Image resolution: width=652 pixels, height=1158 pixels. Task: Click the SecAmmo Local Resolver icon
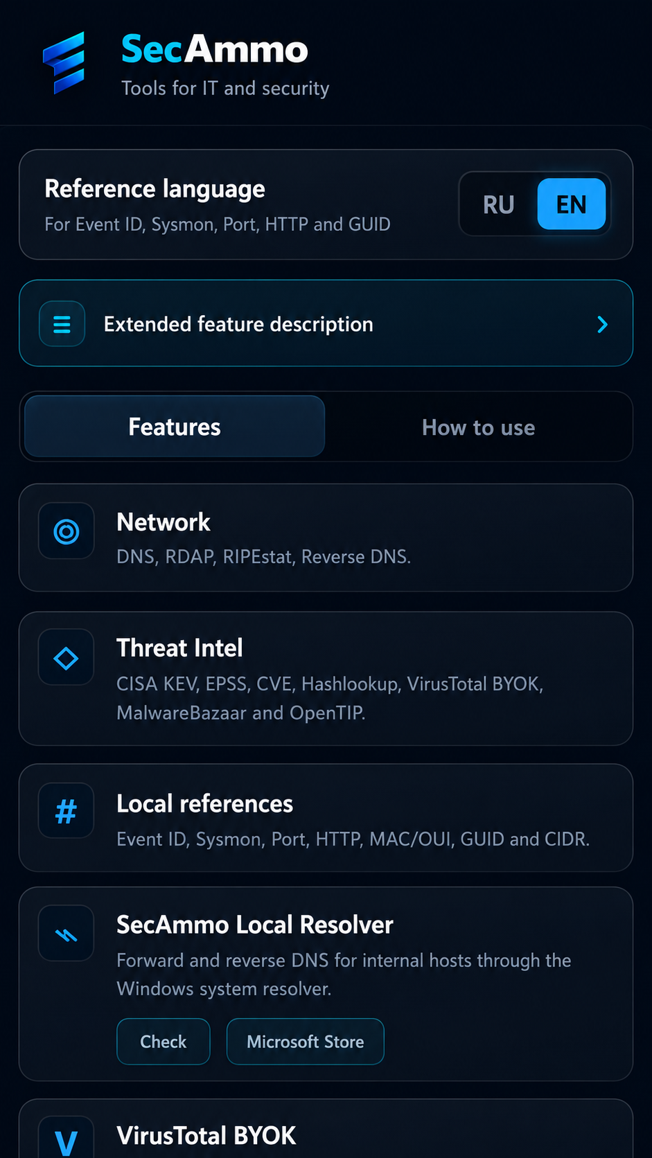(67, 934)
